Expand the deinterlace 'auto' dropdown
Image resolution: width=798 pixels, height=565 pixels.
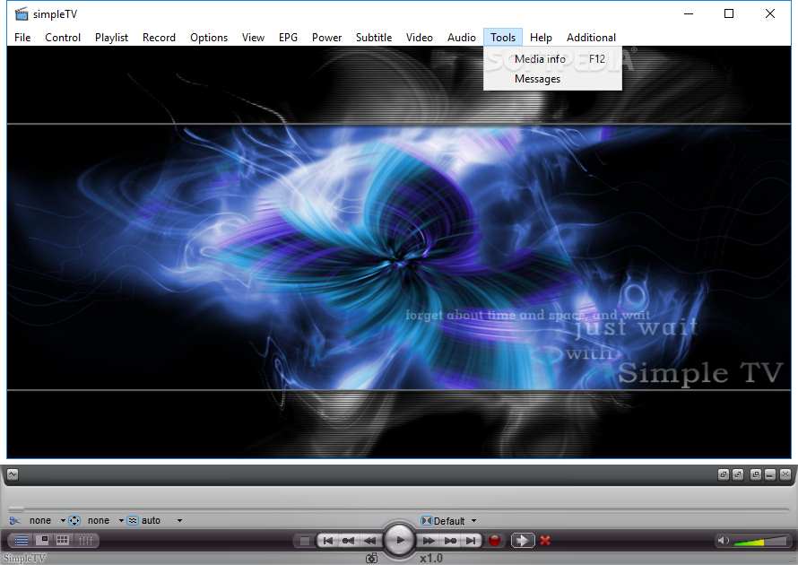tap(179, 521)
